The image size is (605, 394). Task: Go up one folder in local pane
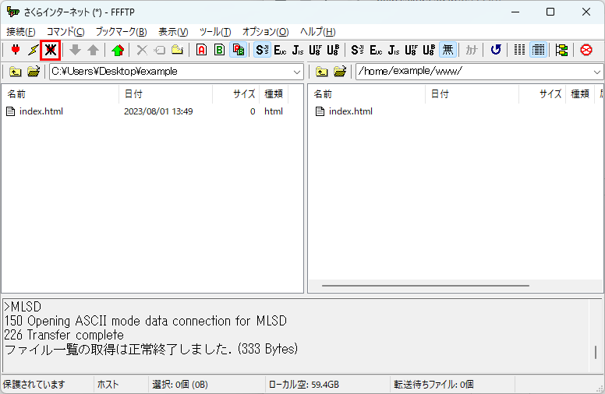[15, 72]
